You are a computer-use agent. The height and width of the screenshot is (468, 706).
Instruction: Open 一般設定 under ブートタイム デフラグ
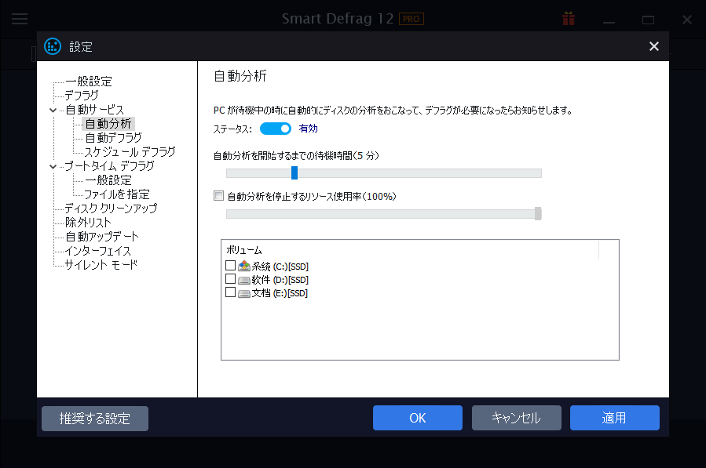pyautogui.click(x=108, y=180)
